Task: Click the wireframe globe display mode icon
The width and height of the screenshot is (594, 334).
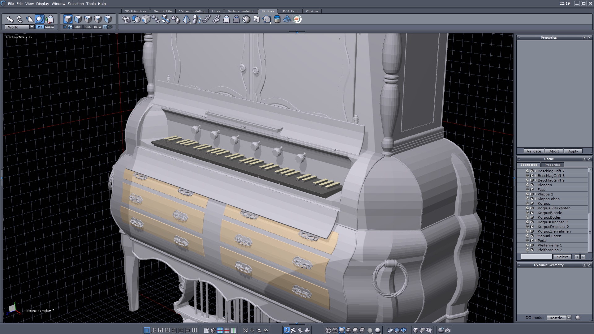Action: tap(328, 330)
